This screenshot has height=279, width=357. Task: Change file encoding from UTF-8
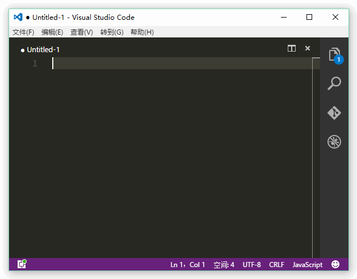tap(251, 265)
